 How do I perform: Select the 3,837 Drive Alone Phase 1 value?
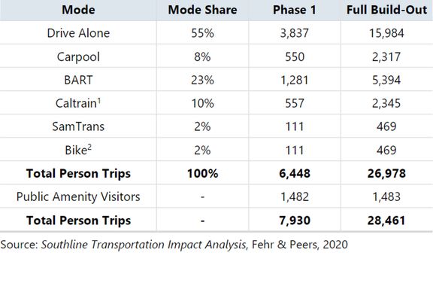(295, 33)
